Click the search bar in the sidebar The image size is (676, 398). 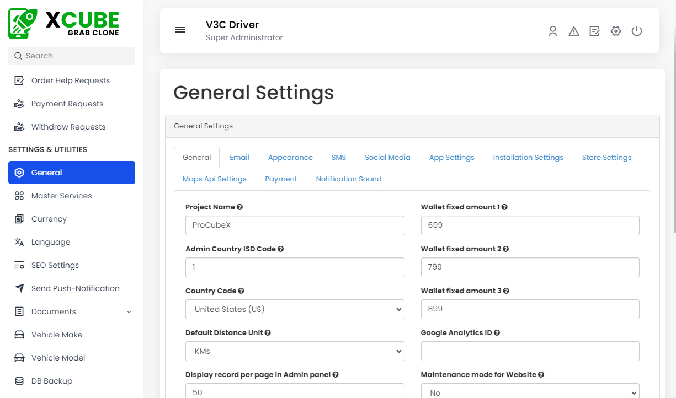click(71, 56)
